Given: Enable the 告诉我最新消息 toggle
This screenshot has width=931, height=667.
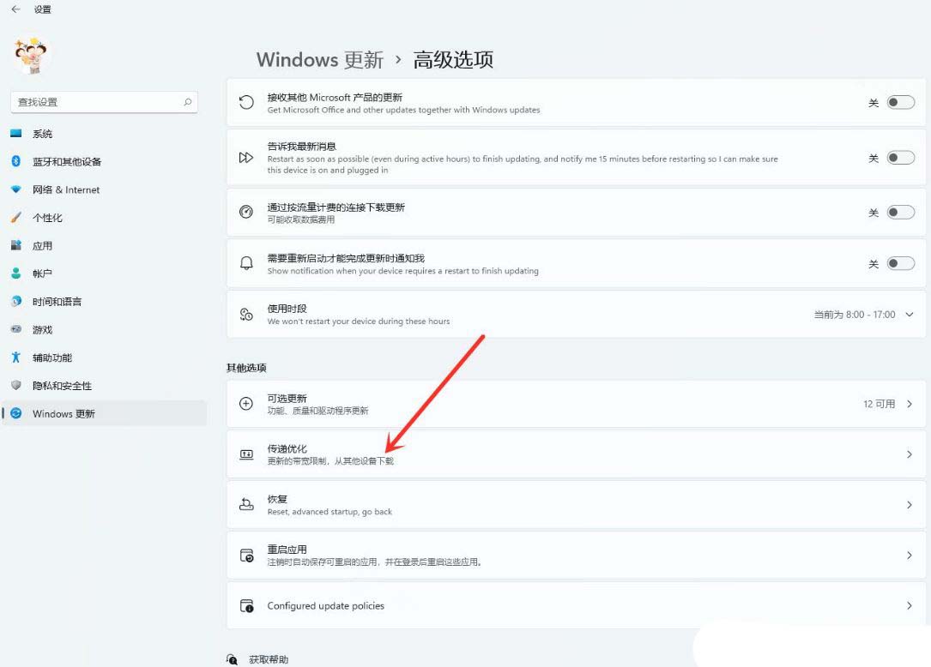Looking at the screenshot, I should coord(900,158).
